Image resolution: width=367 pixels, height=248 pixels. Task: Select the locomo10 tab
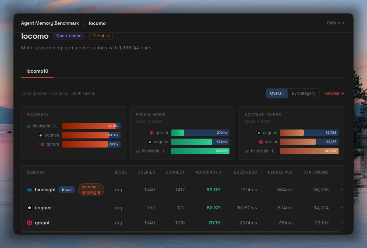click(37, 71)
